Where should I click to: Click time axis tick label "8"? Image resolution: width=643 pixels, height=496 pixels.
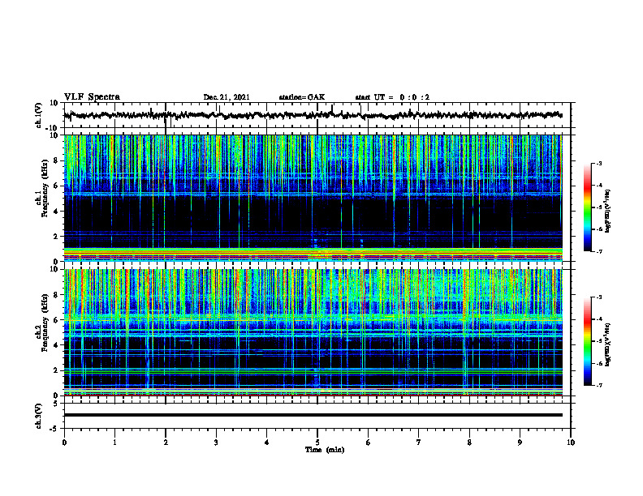(x=469, y=443)
